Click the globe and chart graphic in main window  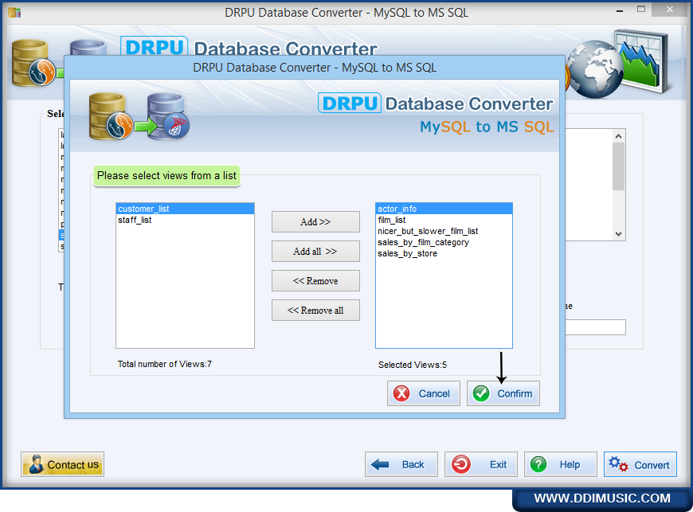[x=619, y=63]
